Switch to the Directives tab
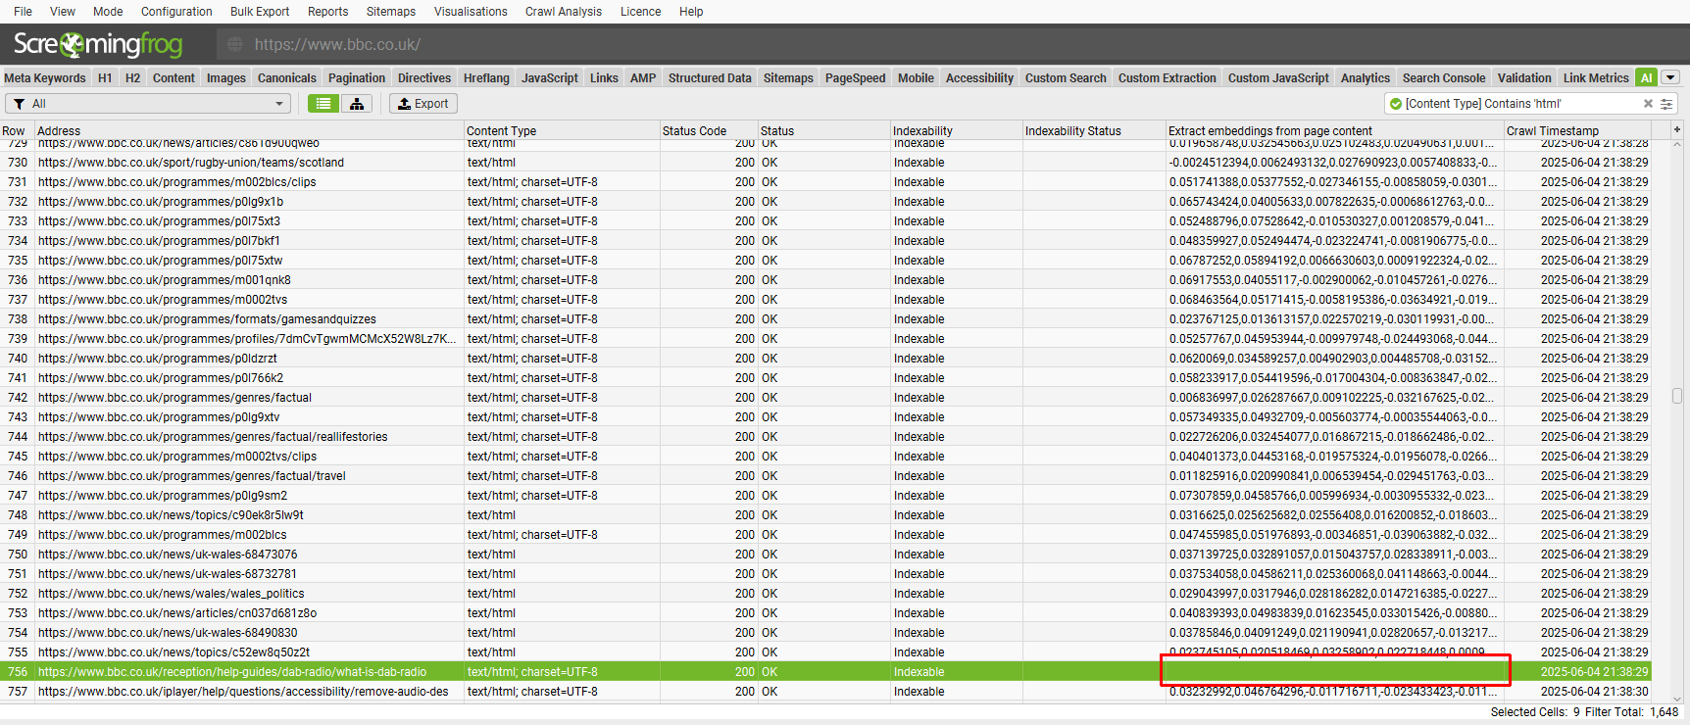1690x725 pixels. click(x=424, y=77)
